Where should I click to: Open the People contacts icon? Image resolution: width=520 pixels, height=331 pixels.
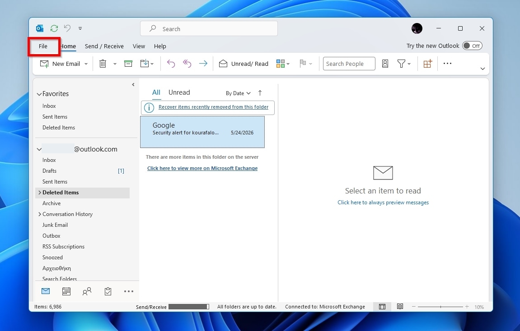(87, 291)
